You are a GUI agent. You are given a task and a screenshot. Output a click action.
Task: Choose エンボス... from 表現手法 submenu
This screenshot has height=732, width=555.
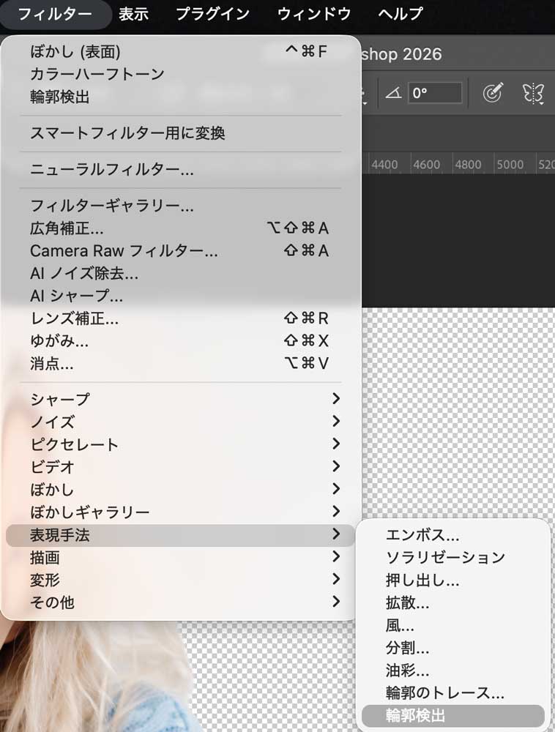pyautogui.click(x=453, y=535)
